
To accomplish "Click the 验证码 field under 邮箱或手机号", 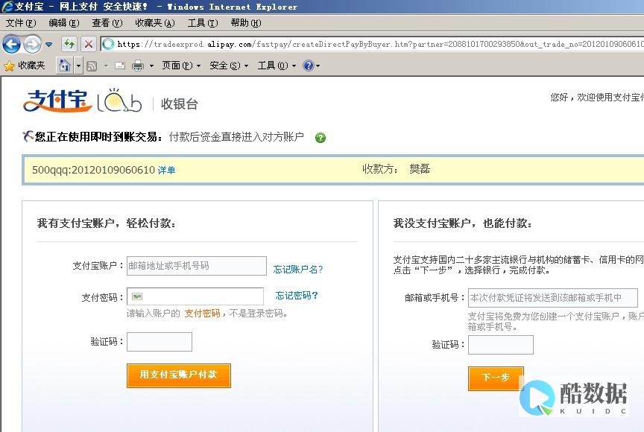I will coord(501,345).
